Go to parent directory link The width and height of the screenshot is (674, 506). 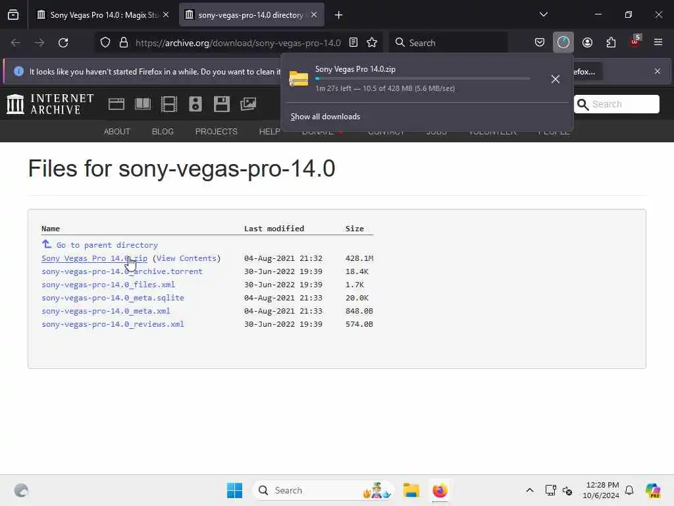point(107,245)
